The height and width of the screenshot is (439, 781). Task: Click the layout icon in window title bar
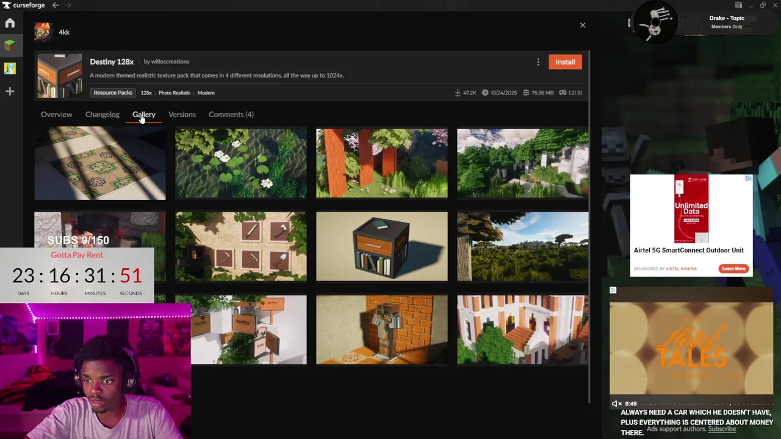(x=738, y=5)
